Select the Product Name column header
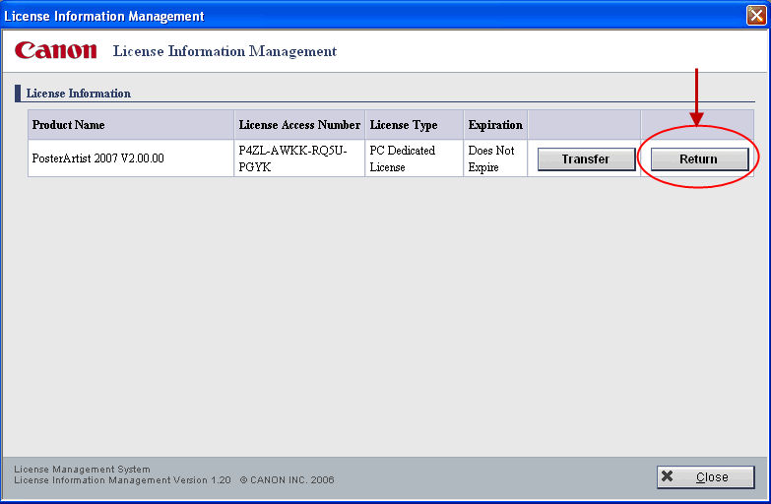 (x=68, y=125)
